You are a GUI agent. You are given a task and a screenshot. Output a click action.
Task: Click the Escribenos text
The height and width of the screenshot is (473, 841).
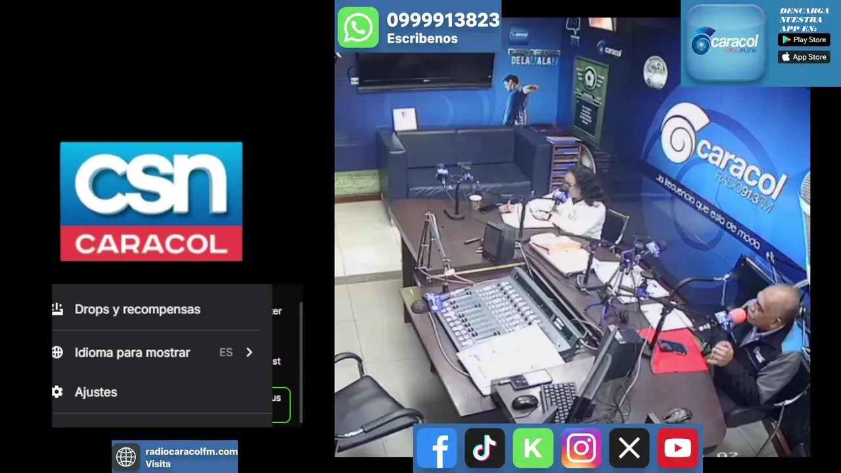(422, 39)
